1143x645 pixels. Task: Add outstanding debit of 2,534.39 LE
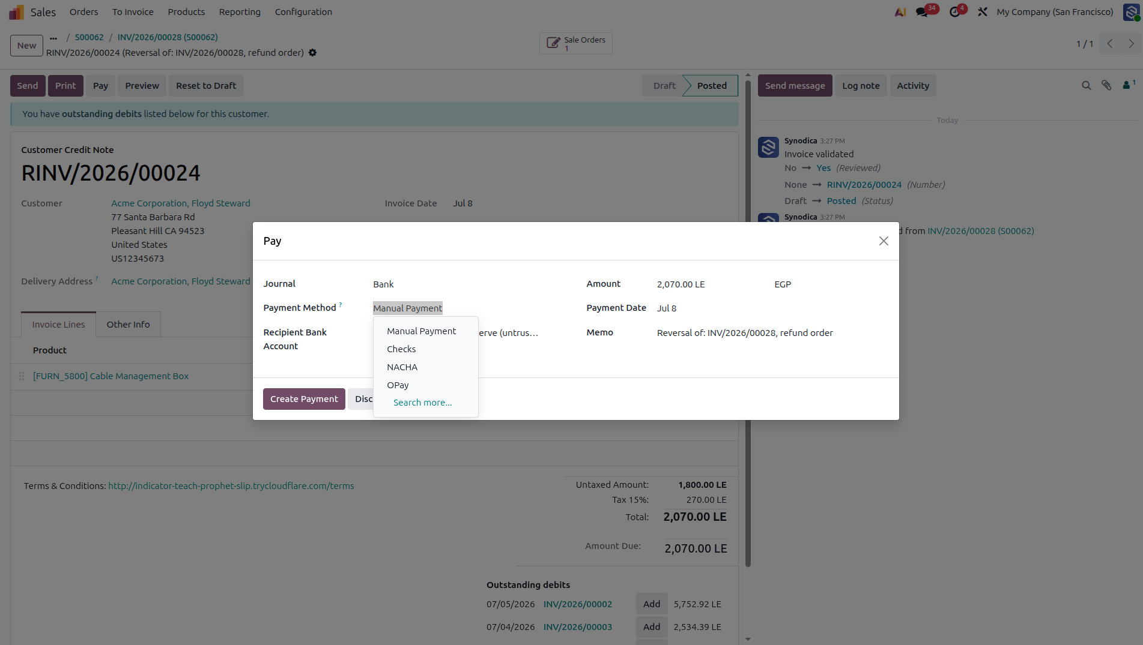652,627
